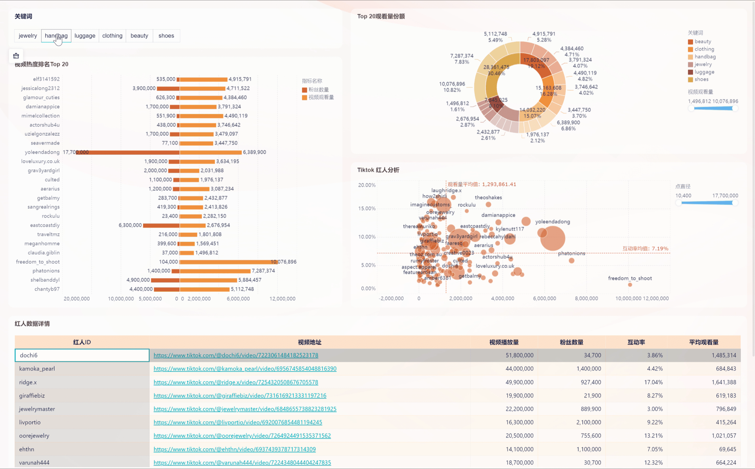755x469 pixels.
Task: Open the kamoka_pearl video link
Action: pyautogui.click(x=245, y=369)
